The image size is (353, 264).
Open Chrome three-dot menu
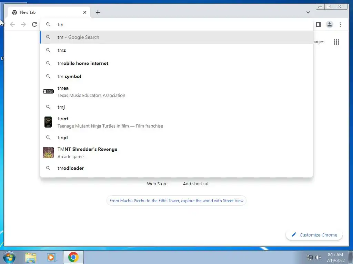point(341,24)
